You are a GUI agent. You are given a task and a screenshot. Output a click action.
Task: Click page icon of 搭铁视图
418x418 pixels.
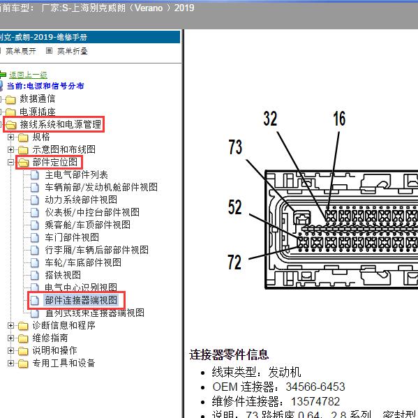pyautogui.click(x=35, y=276)
